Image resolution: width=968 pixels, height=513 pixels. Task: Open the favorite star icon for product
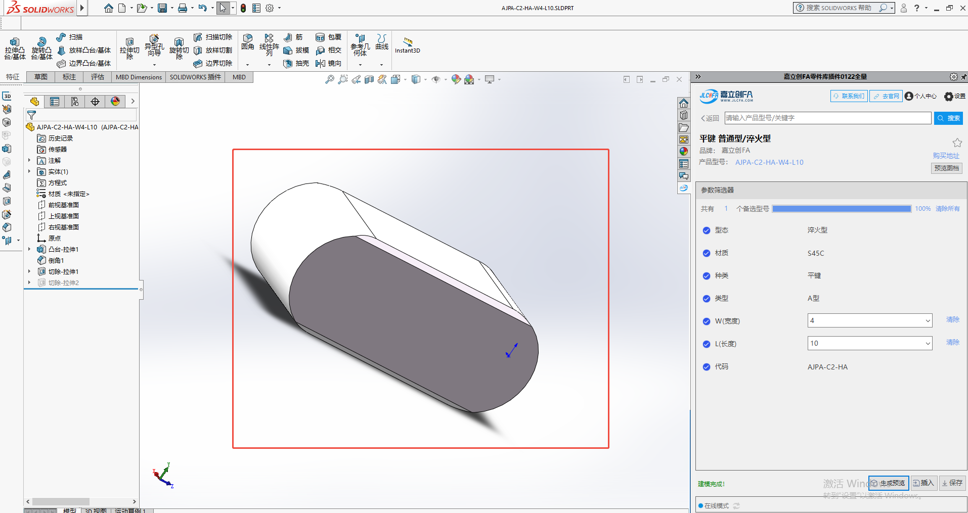pos(957,143)
